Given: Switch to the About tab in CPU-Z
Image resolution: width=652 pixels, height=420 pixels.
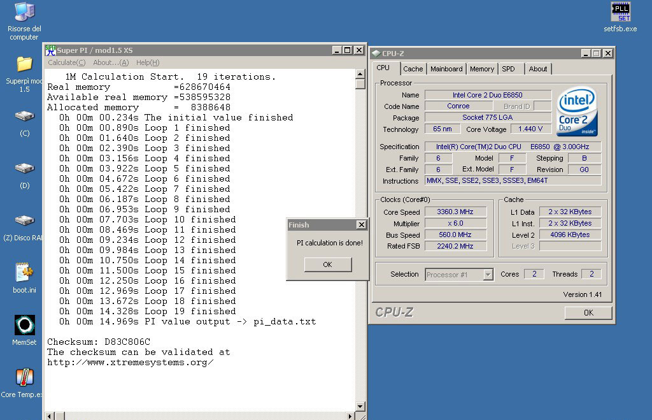Looking at the screenshot, I should tap(537, 69).
